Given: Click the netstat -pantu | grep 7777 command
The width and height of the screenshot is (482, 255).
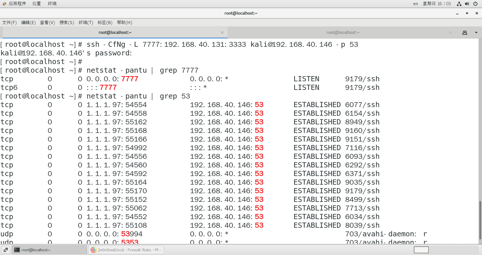Looking at the screenshot, I should tap(142, 70).
